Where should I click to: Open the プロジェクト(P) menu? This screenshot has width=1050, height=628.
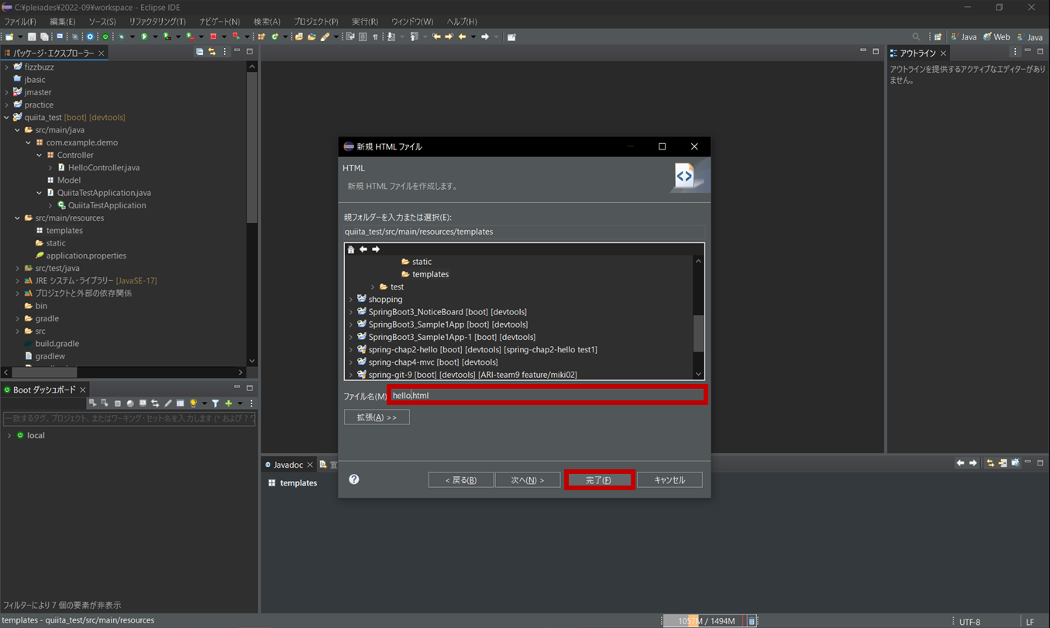click(315, 22)
